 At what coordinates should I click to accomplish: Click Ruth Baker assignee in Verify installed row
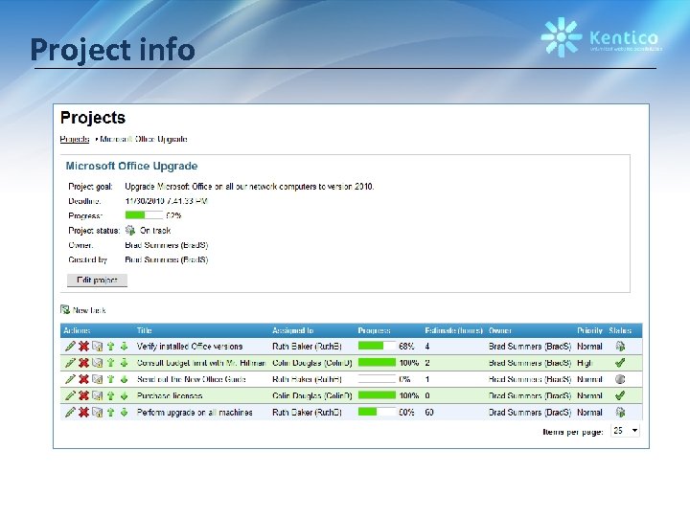coord(307,347)
